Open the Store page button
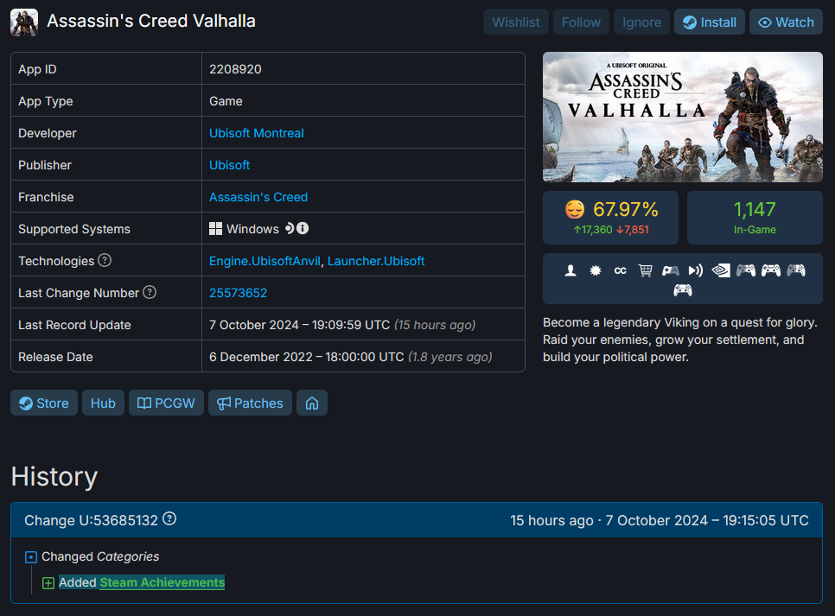835x616 pixels. (44, 403)
